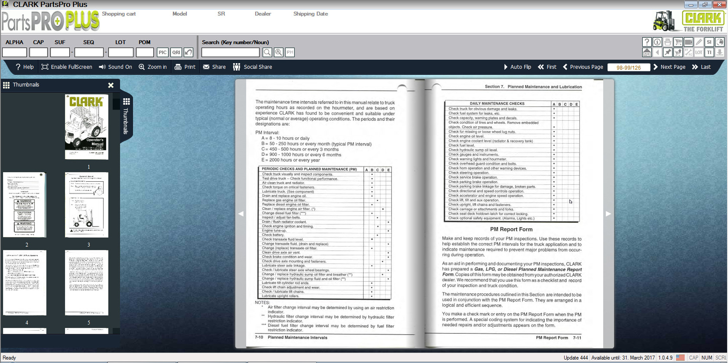The width and height of the screenshot is (728, 363).
Task: Click the SI icon button
Action: [x=709, y=42]
